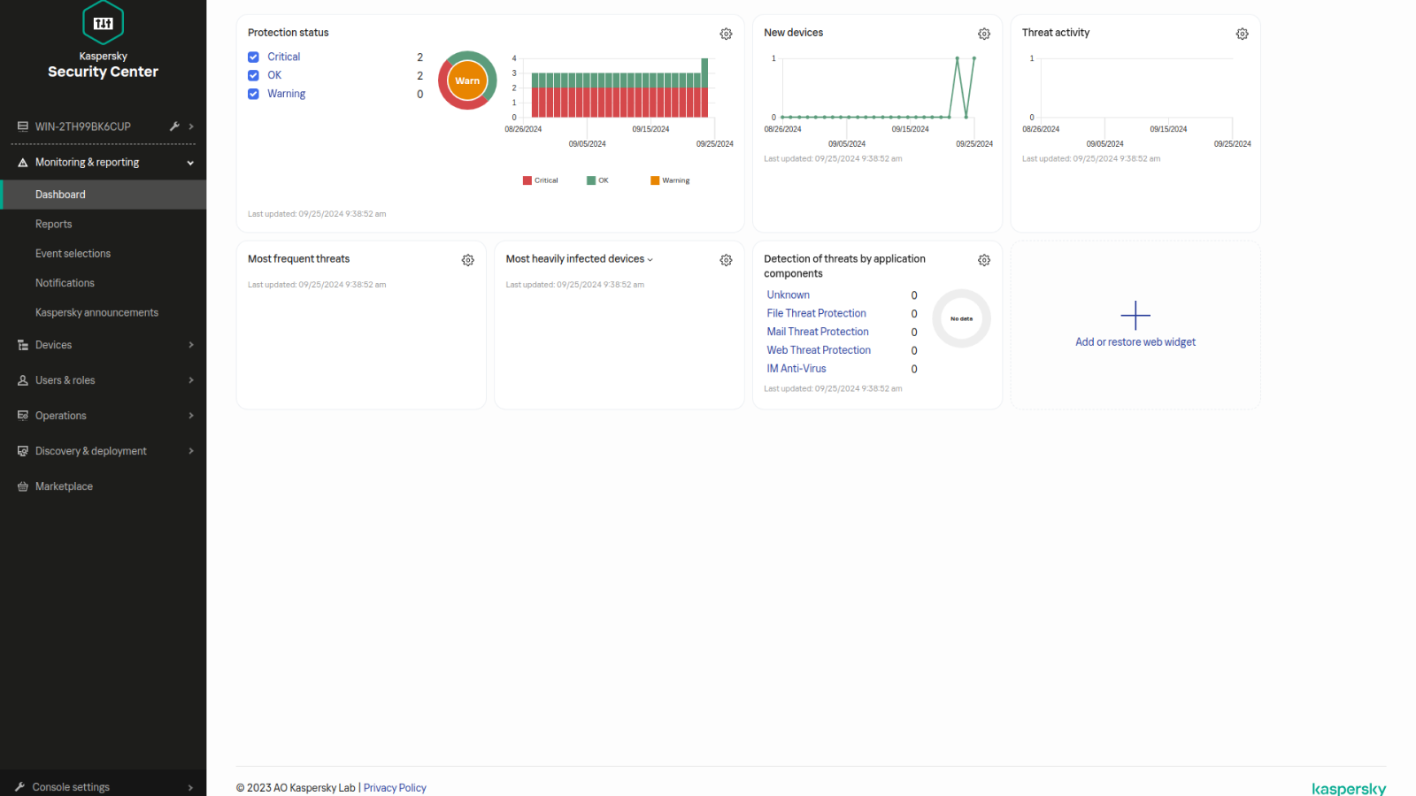Screen dimensions: 1416x796
Task: Uncheck the Critical status checkbox
Action: click(253, 57)
